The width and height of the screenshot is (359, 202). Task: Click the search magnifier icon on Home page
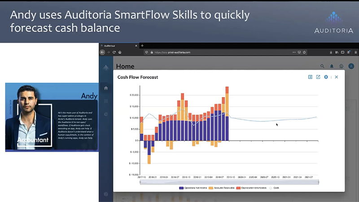322,66
